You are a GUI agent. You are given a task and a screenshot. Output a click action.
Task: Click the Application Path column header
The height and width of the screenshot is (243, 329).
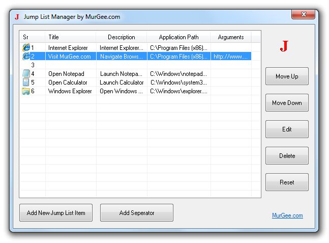click(178, 37)
